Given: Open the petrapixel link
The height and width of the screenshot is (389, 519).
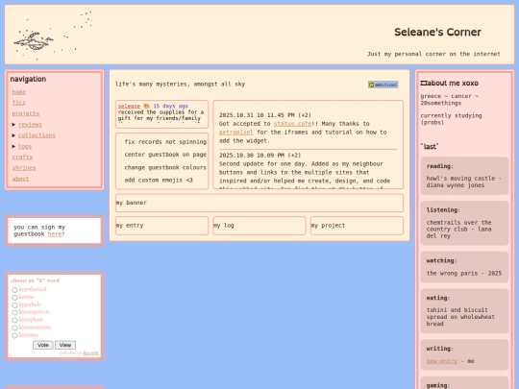Looking at the screenshot, I should click(236, 133).
